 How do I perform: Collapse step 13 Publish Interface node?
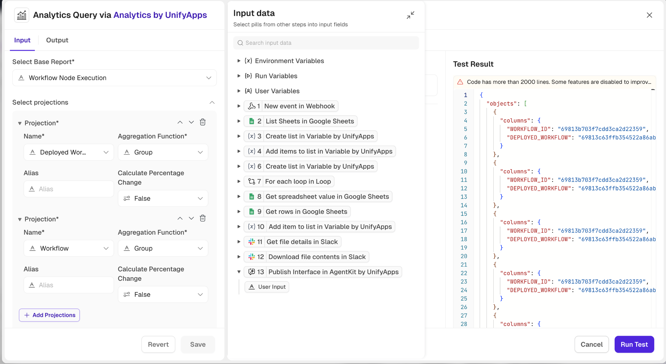tap(239, 272)
